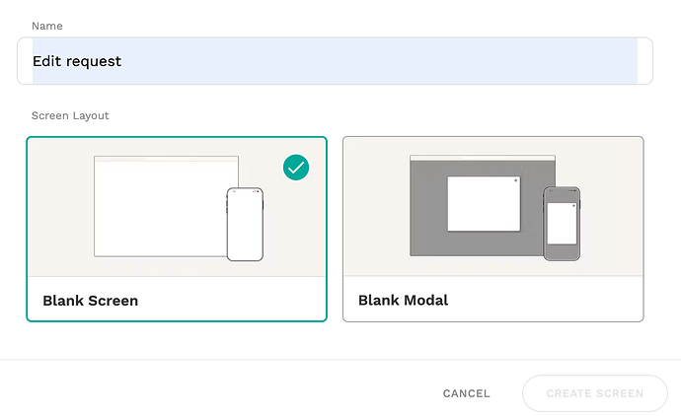The width and height of the screenshot is (681, 416).
Task: Click the small white modal inside the phone mockup
Action: (562, 224)
